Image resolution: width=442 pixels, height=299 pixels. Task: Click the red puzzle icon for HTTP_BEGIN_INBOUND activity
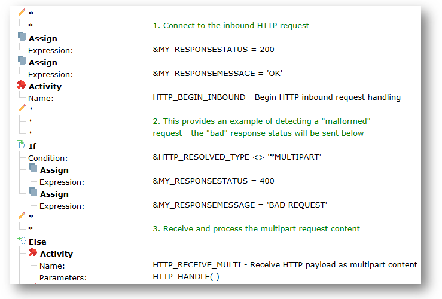(22, 86)
